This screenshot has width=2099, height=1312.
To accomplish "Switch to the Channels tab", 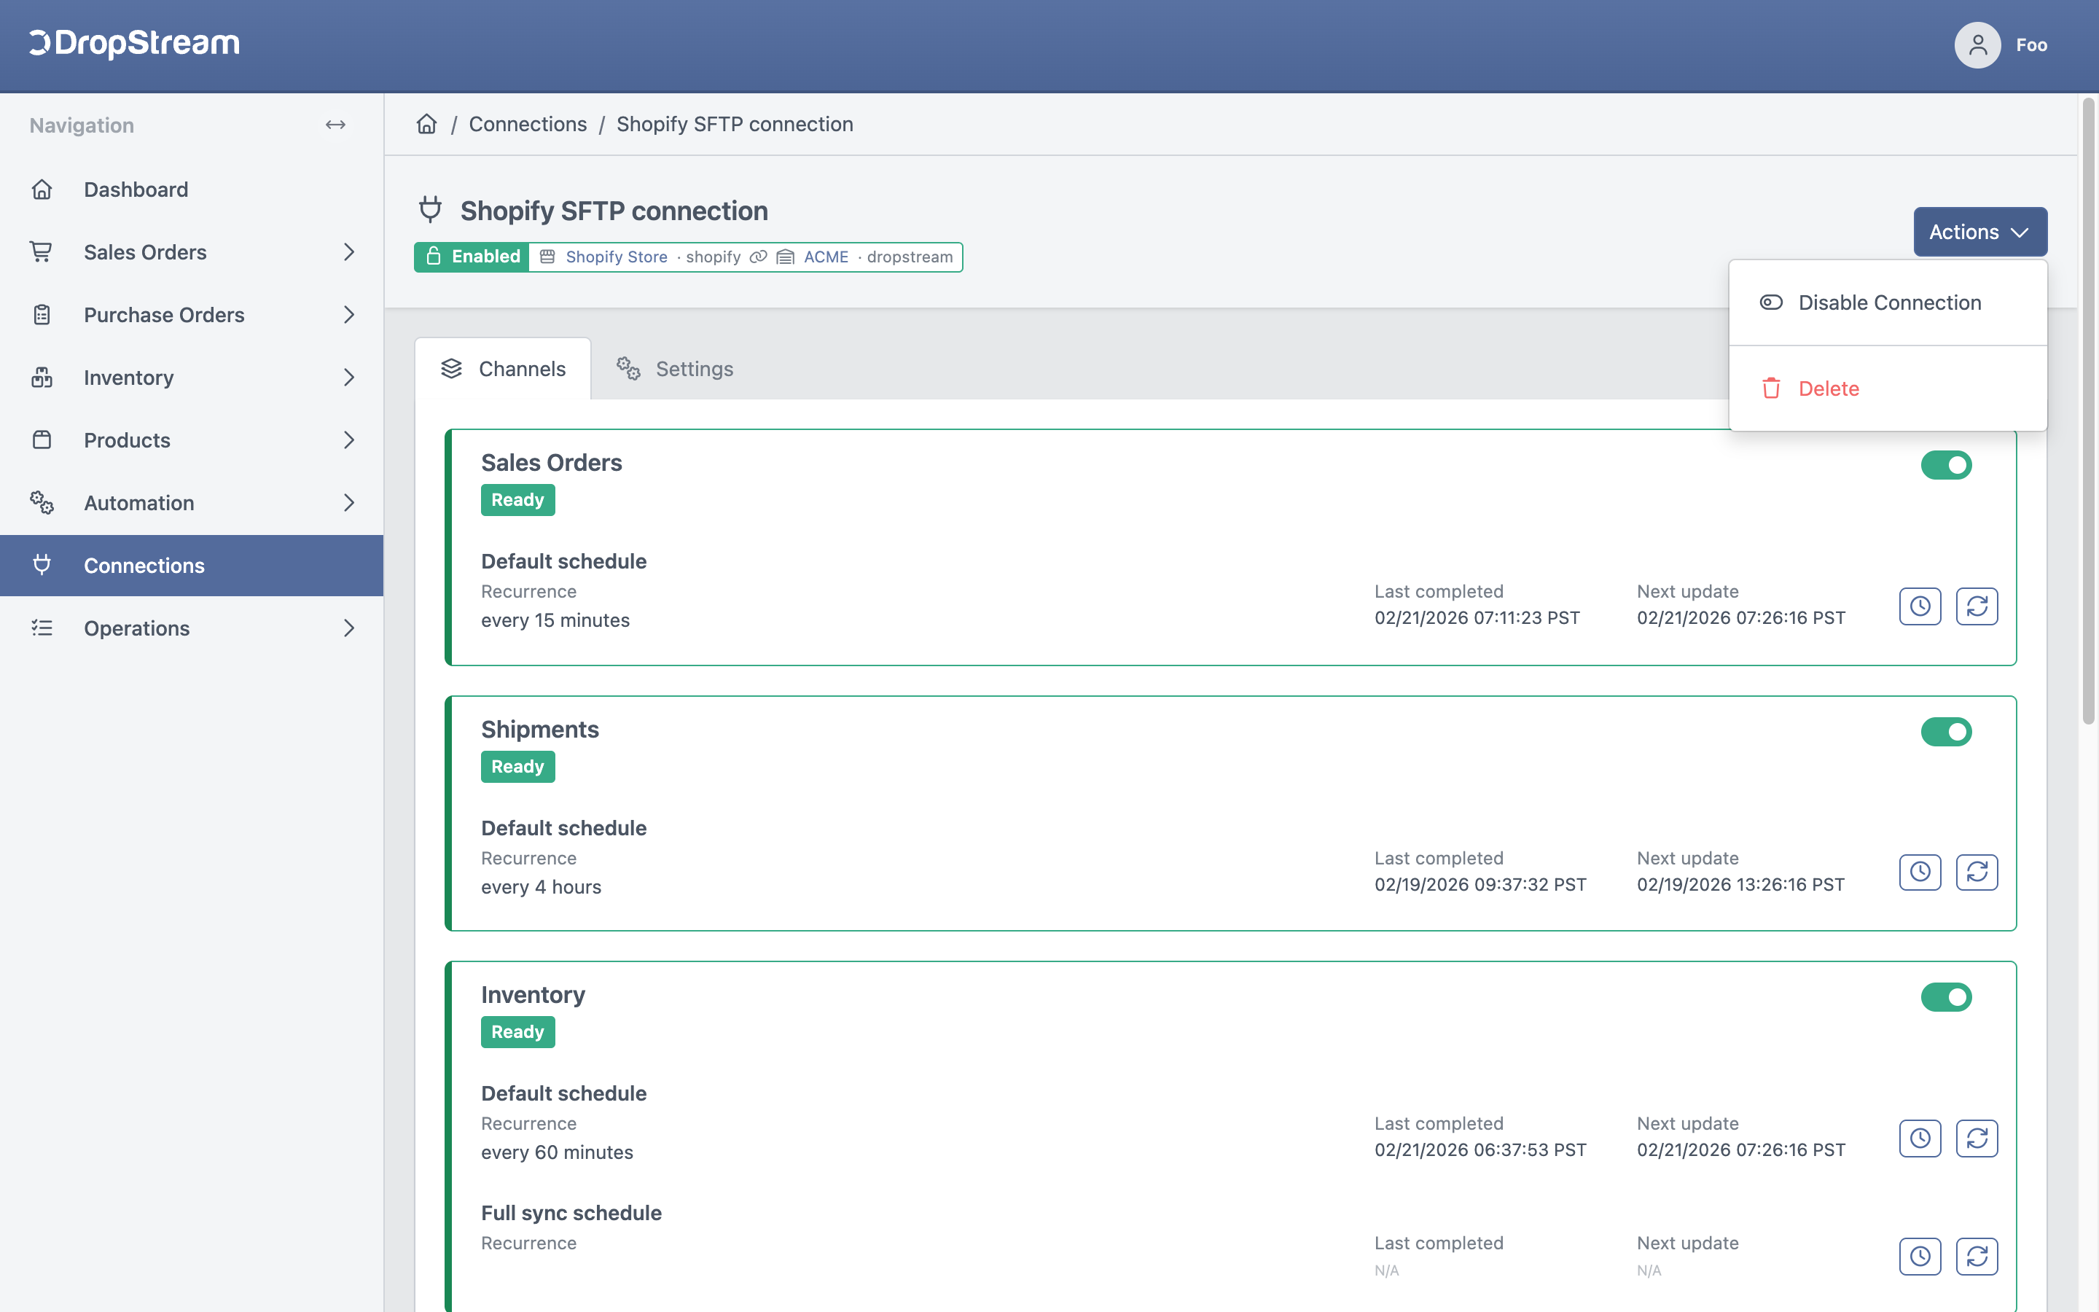I will tap(503, 369).
